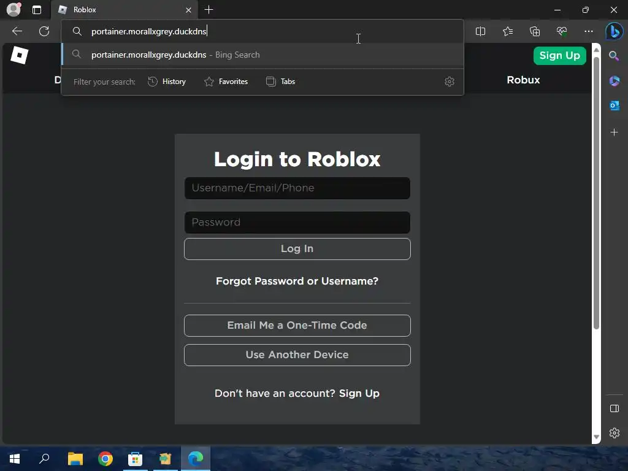Click the Roblox logo
628x471 pixels.
pyautogui.click(x=19, y=55)
